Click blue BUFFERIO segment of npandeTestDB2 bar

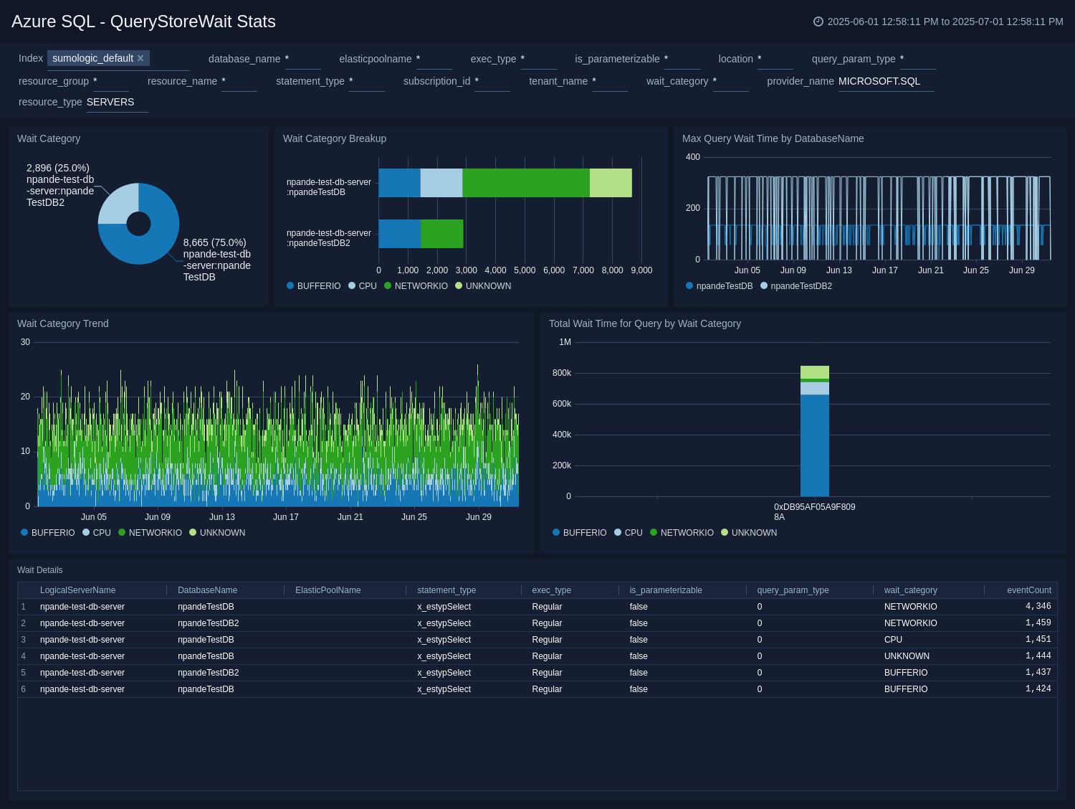click(x=400, y=234)
